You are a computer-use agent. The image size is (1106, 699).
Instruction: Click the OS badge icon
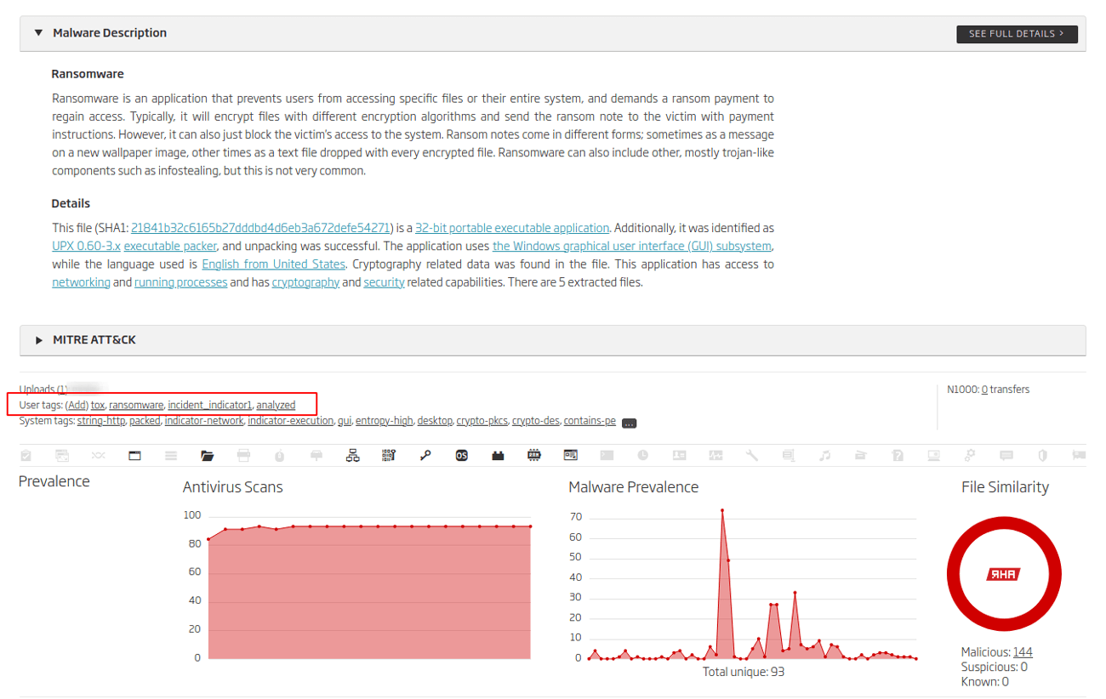point(461,456)
